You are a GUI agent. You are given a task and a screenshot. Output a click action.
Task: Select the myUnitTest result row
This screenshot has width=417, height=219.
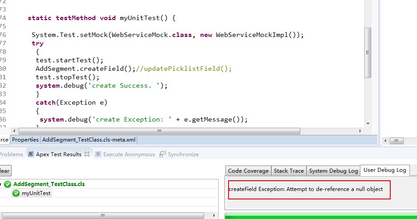(x=36, y=193)
